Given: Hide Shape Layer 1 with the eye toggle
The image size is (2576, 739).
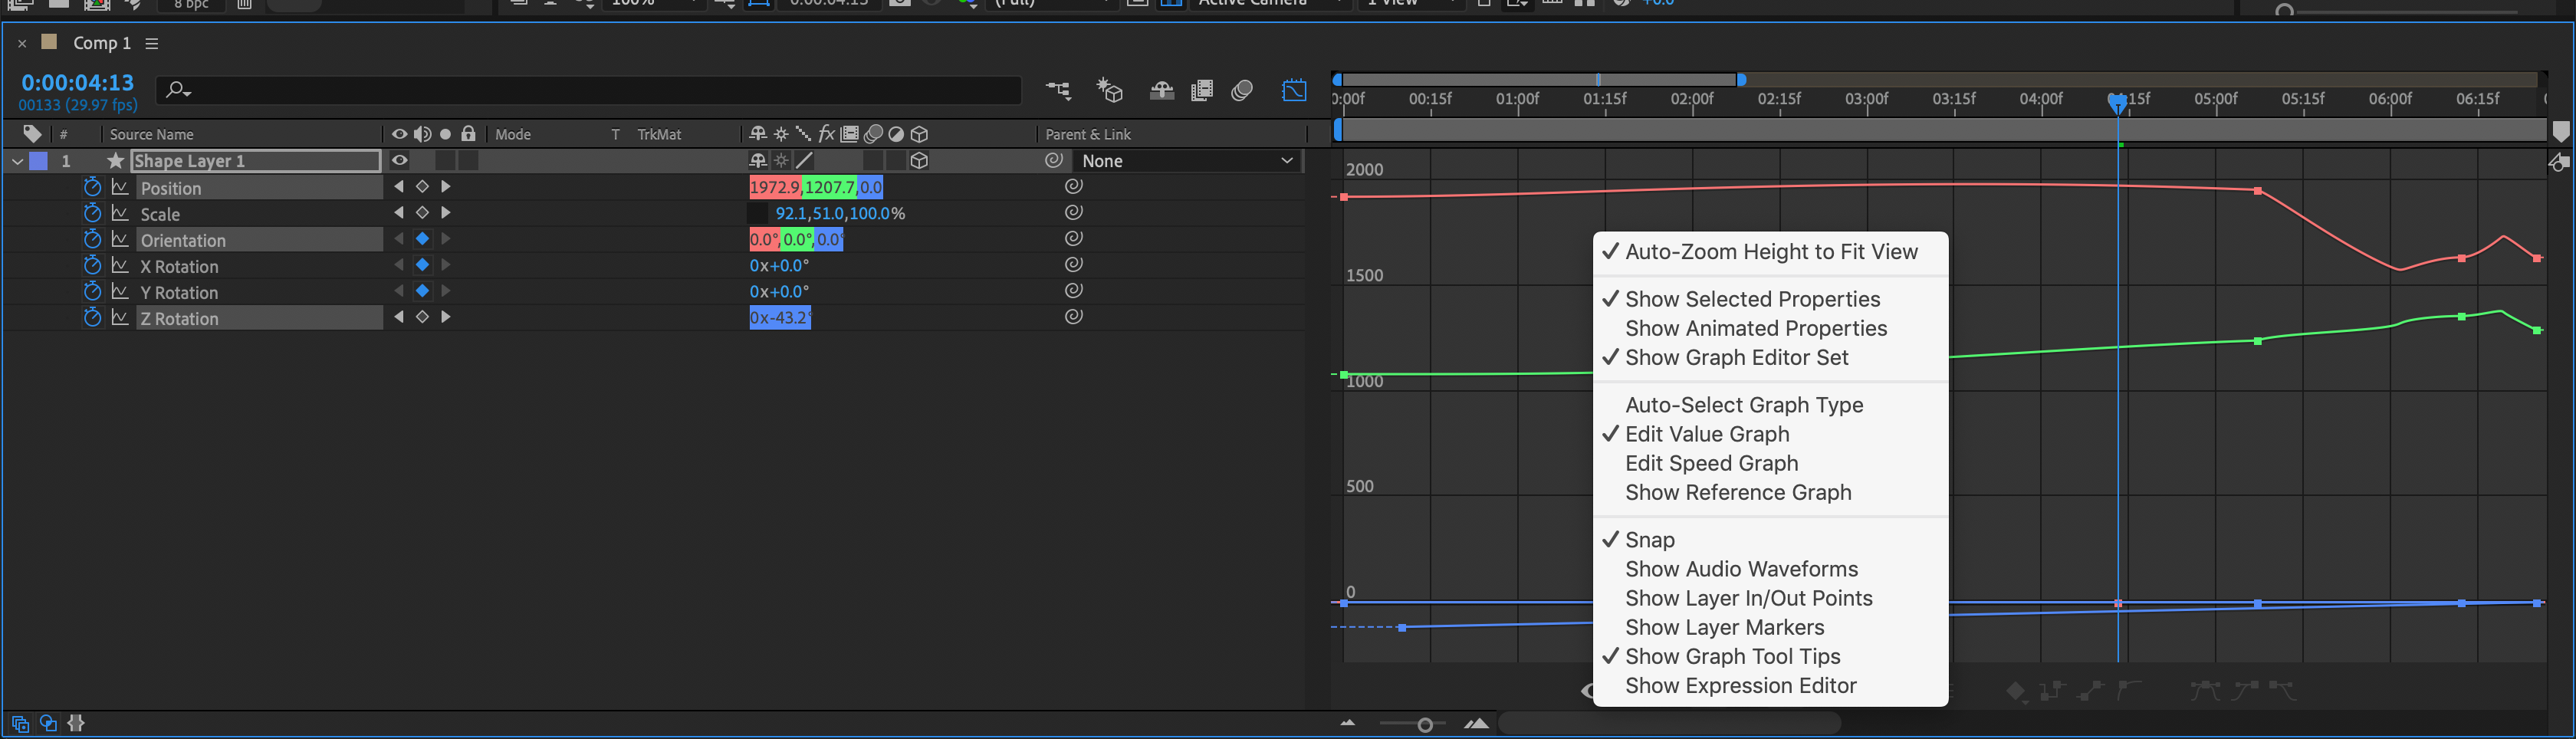Looking at the screenshot, I should 399,160.
